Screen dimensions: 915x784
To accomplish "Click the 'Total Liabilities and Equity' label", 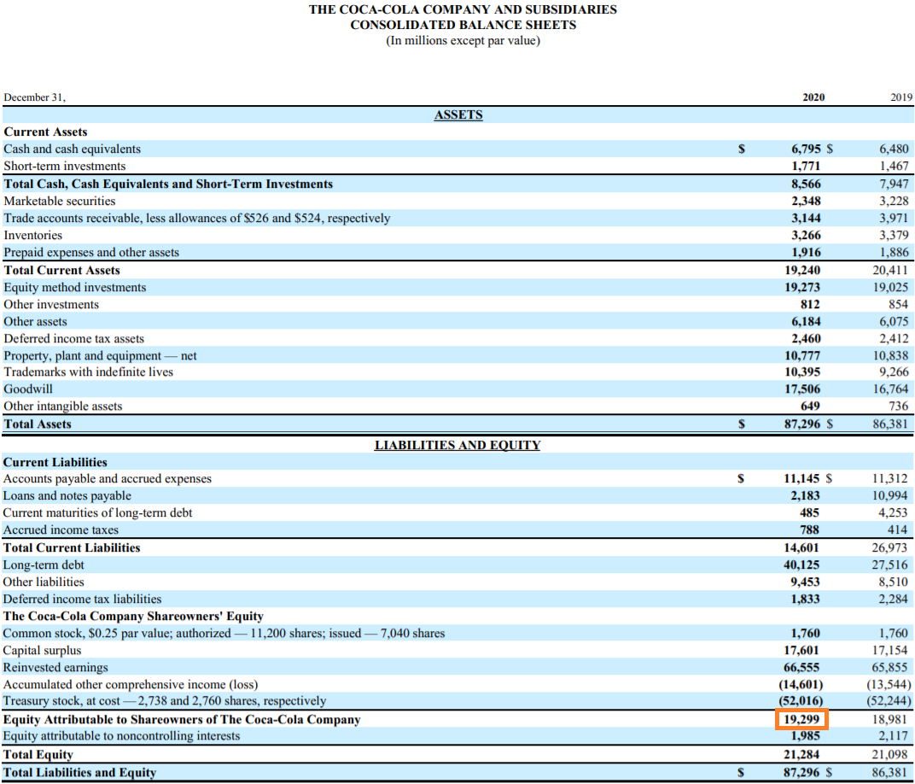I will coord(80,772).
